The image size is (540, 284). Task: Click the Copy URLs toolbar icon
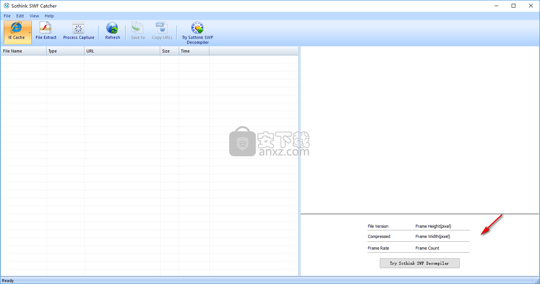pyautogui.click(x=162, y=31)
